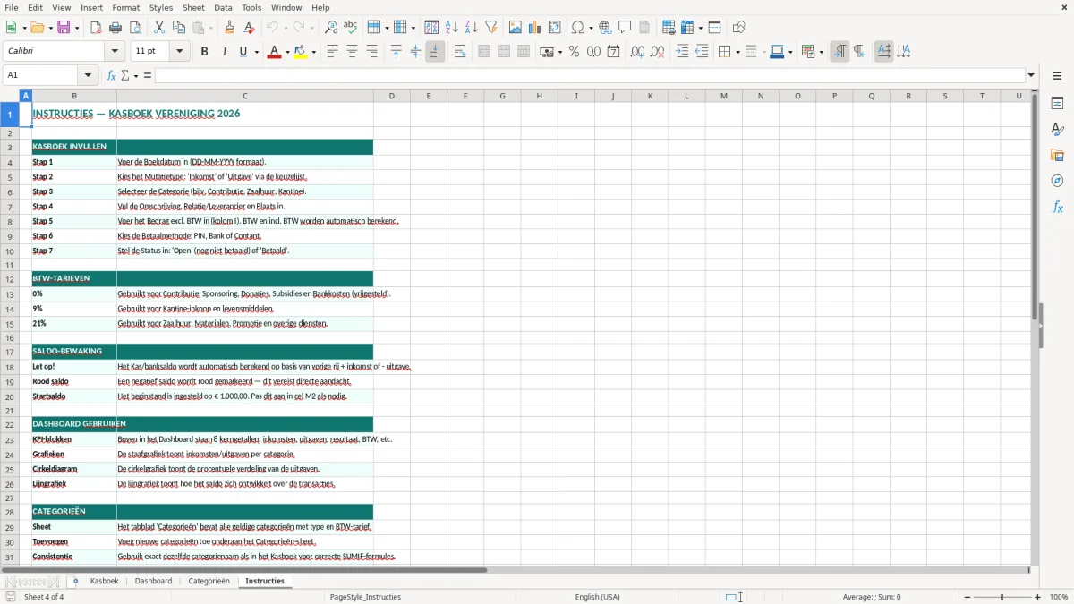Toggle Center Horizontally alignment

pos(352,52)
